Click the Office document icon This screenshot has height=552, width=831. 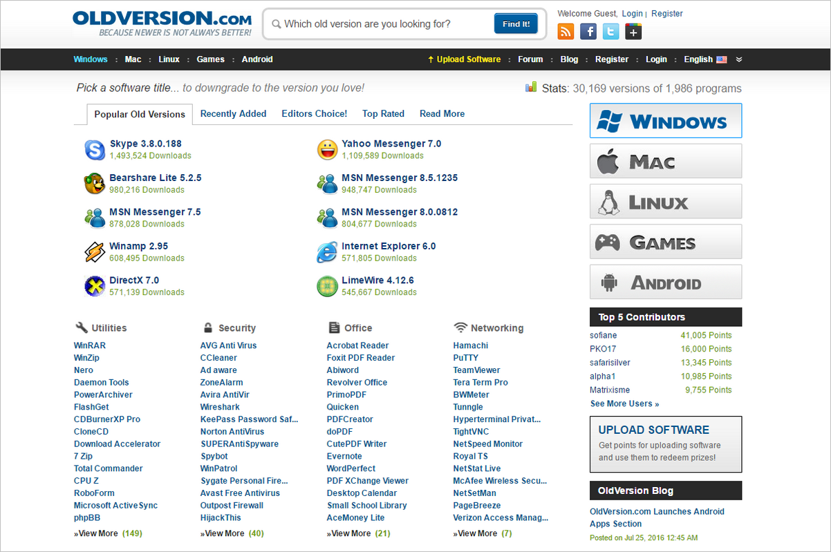point(334,327)
